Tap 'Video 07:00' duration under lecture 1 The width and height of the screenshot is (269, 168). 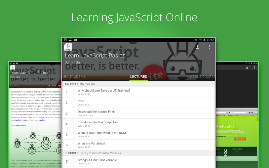(84, 94)
